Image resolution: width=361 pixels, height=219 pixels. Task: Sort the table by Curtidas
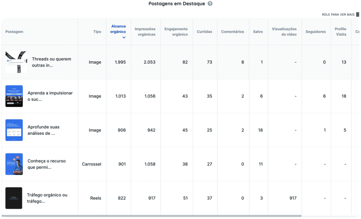point(204,31)
